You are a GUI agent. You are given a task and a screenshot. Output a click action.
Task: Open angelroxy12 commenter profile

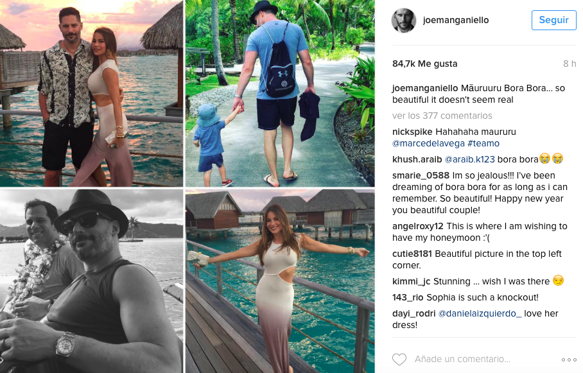click(x=418, y=226)
